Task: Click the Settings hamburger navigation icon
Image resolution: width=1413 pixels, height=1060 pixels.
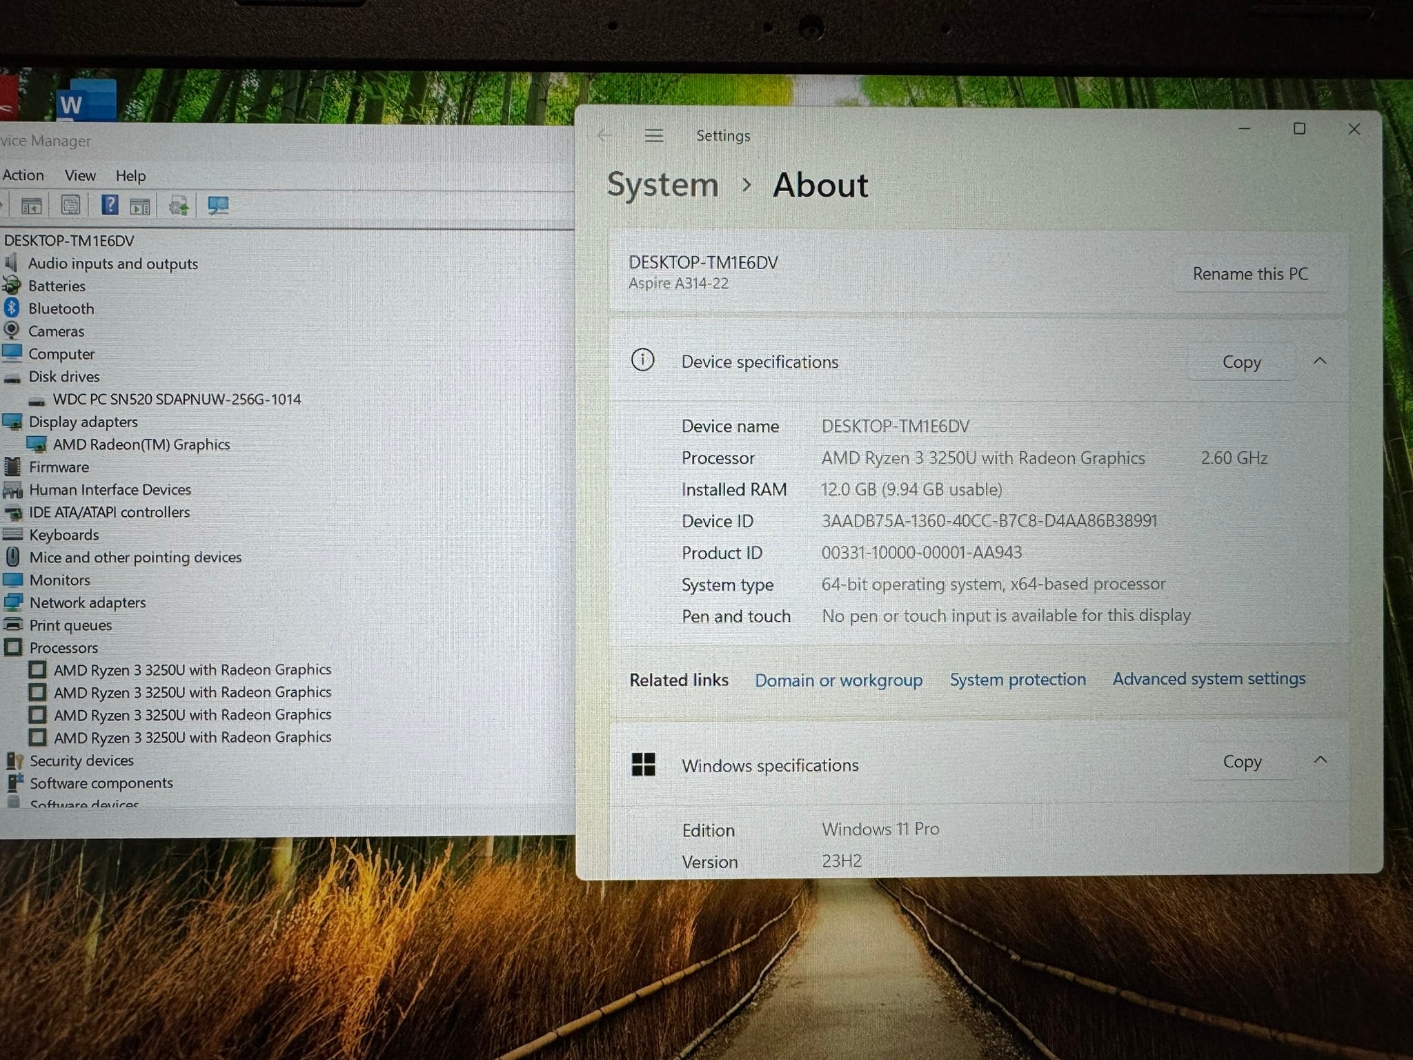Action: [x=653, y=135]
